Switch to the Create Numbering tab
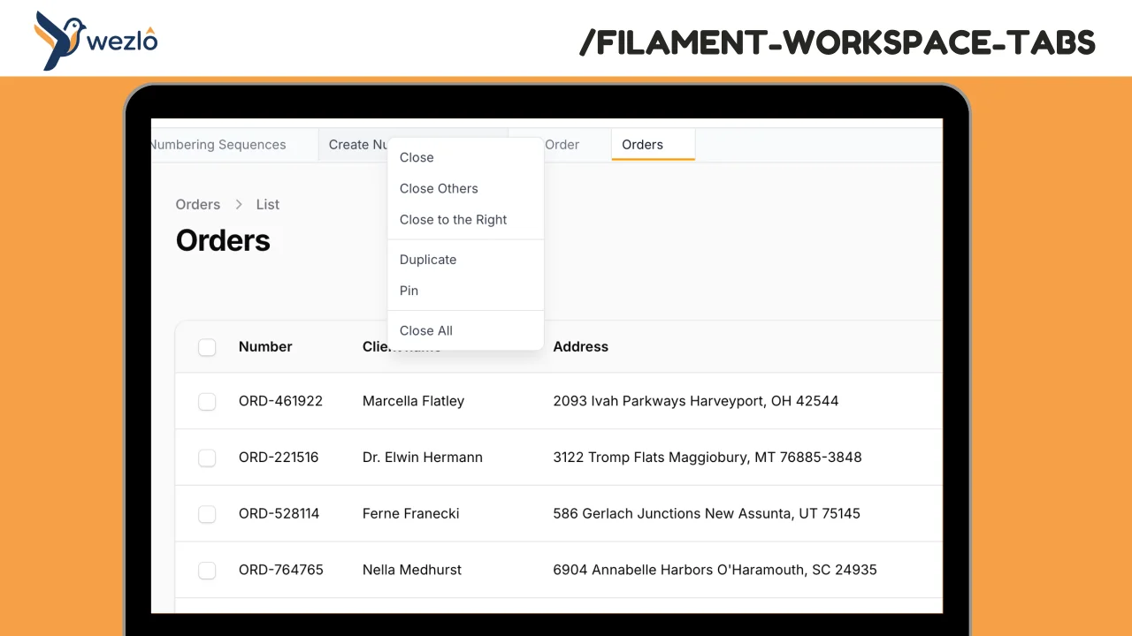 [x=357, y=144]
